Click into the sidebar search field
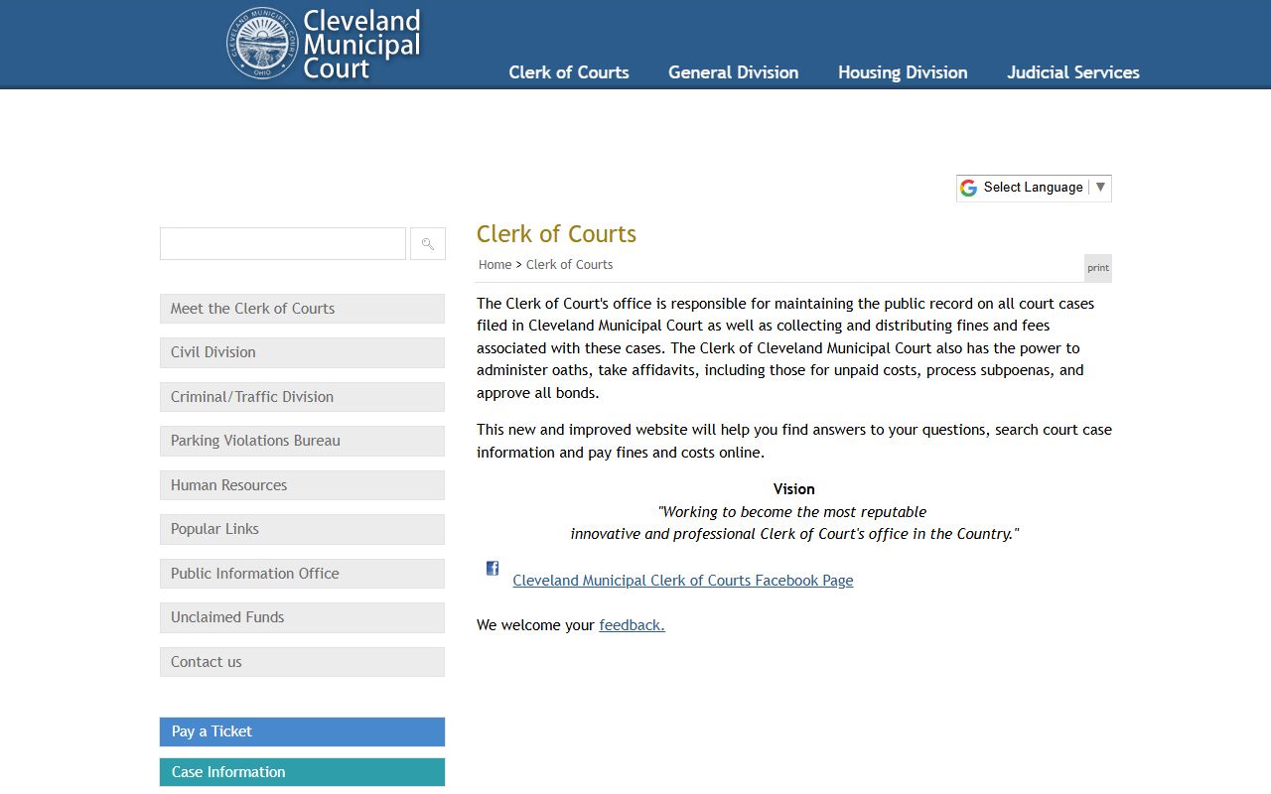Image resolution: width=1271 pixels, height=794 pixels. pos(283,243)
